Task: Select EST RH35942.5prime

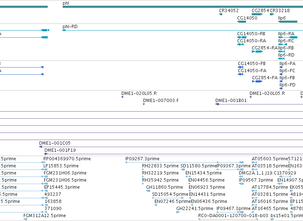Action: [x=160, y=180]
